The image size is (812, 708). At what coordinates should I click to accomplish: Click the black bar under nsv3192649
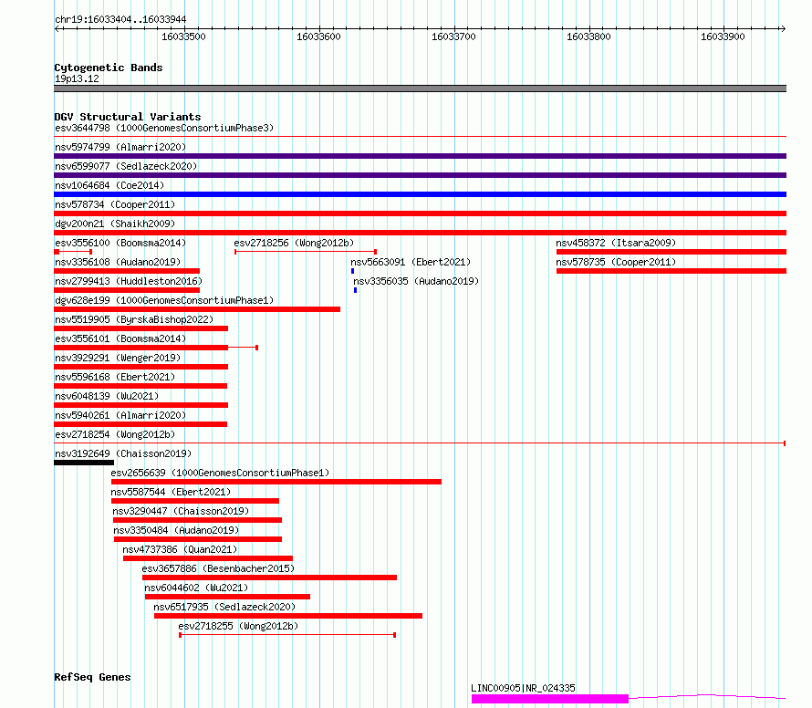point(84,463)
